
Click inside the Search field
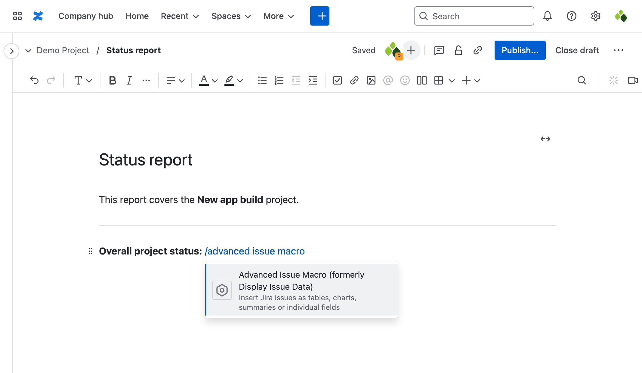tap(474, 16)
